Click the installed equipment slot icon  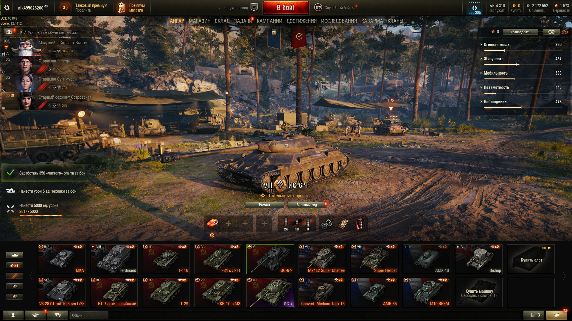212,224
